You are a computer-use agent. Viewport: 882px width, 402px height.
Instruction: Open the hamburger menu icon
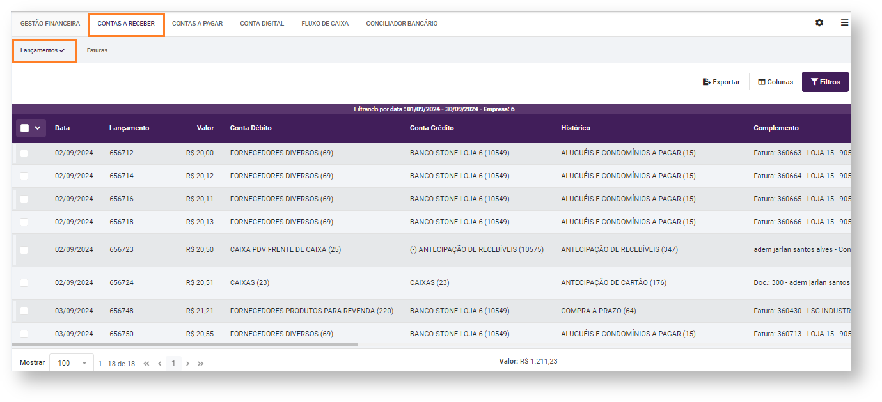tap(844, 22)
